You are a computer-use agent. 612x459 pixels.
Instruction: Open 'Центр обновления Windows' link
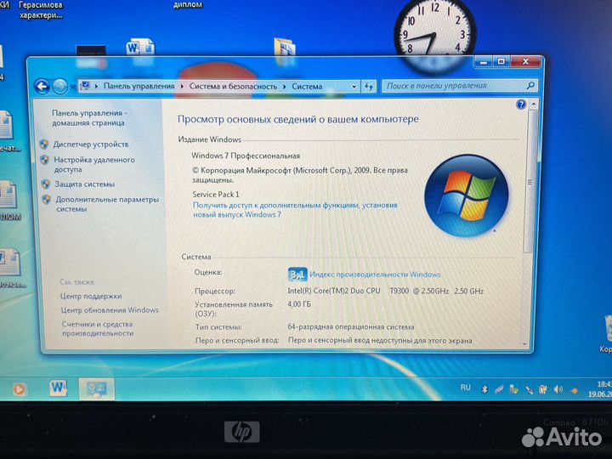point(110,310)
